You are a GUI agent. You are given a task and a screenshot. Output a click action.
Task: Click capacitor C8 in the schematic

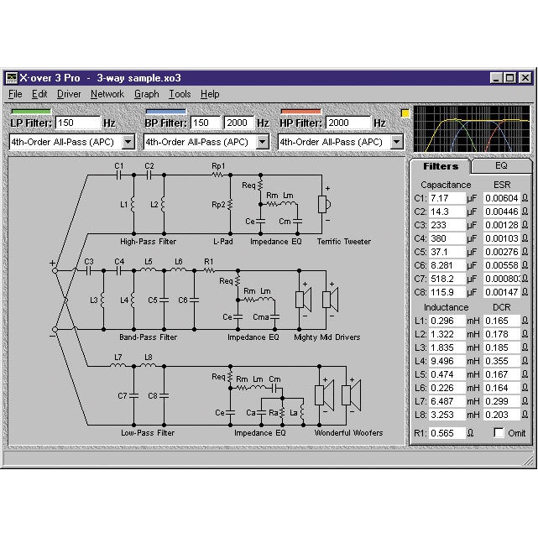click(x=164, y=395)
